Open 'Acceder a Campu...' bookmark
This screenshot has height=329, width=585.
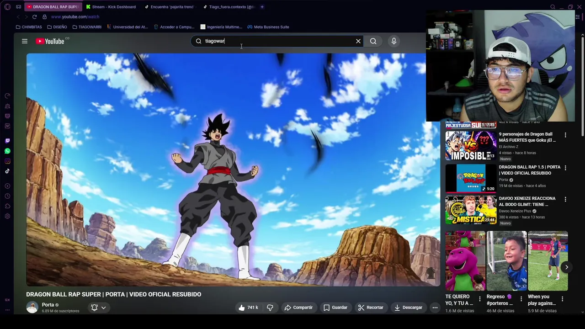coord(174,27)
